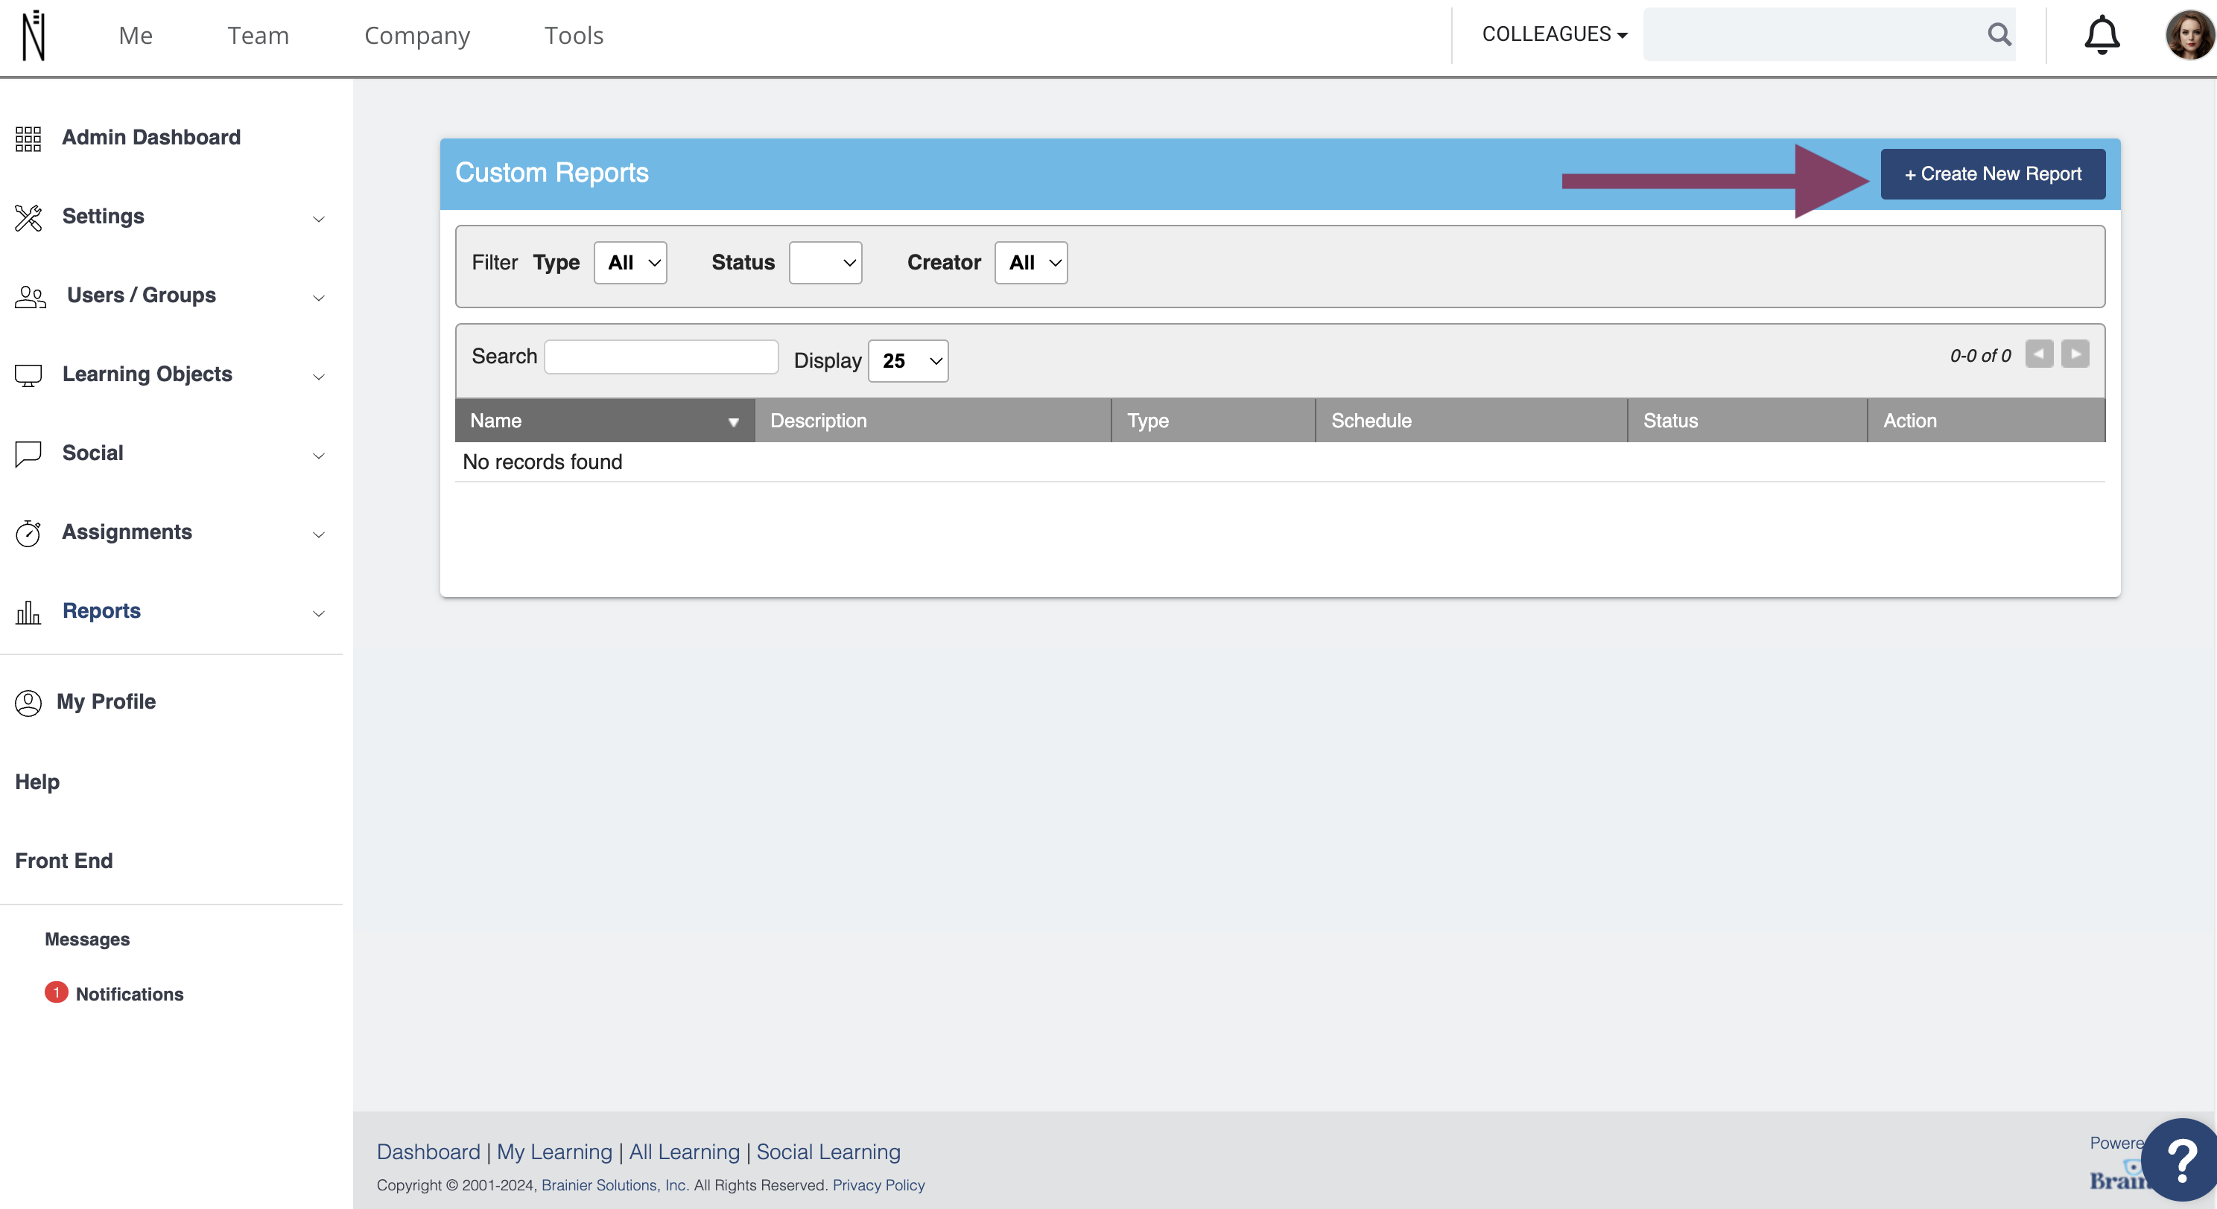Expand the Learning Objects chevron
2217x1209 pixels.
(x=318, y=377)
